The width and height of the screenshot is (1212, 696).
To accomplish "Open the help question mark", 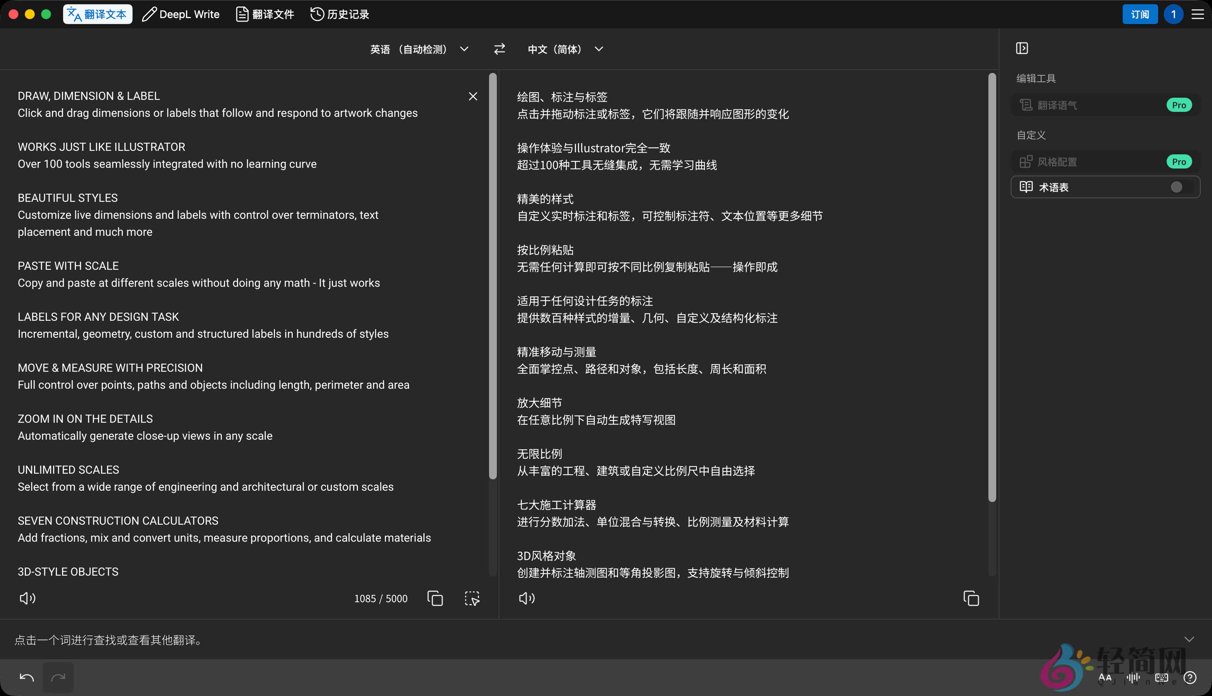I will [1192, 677].
